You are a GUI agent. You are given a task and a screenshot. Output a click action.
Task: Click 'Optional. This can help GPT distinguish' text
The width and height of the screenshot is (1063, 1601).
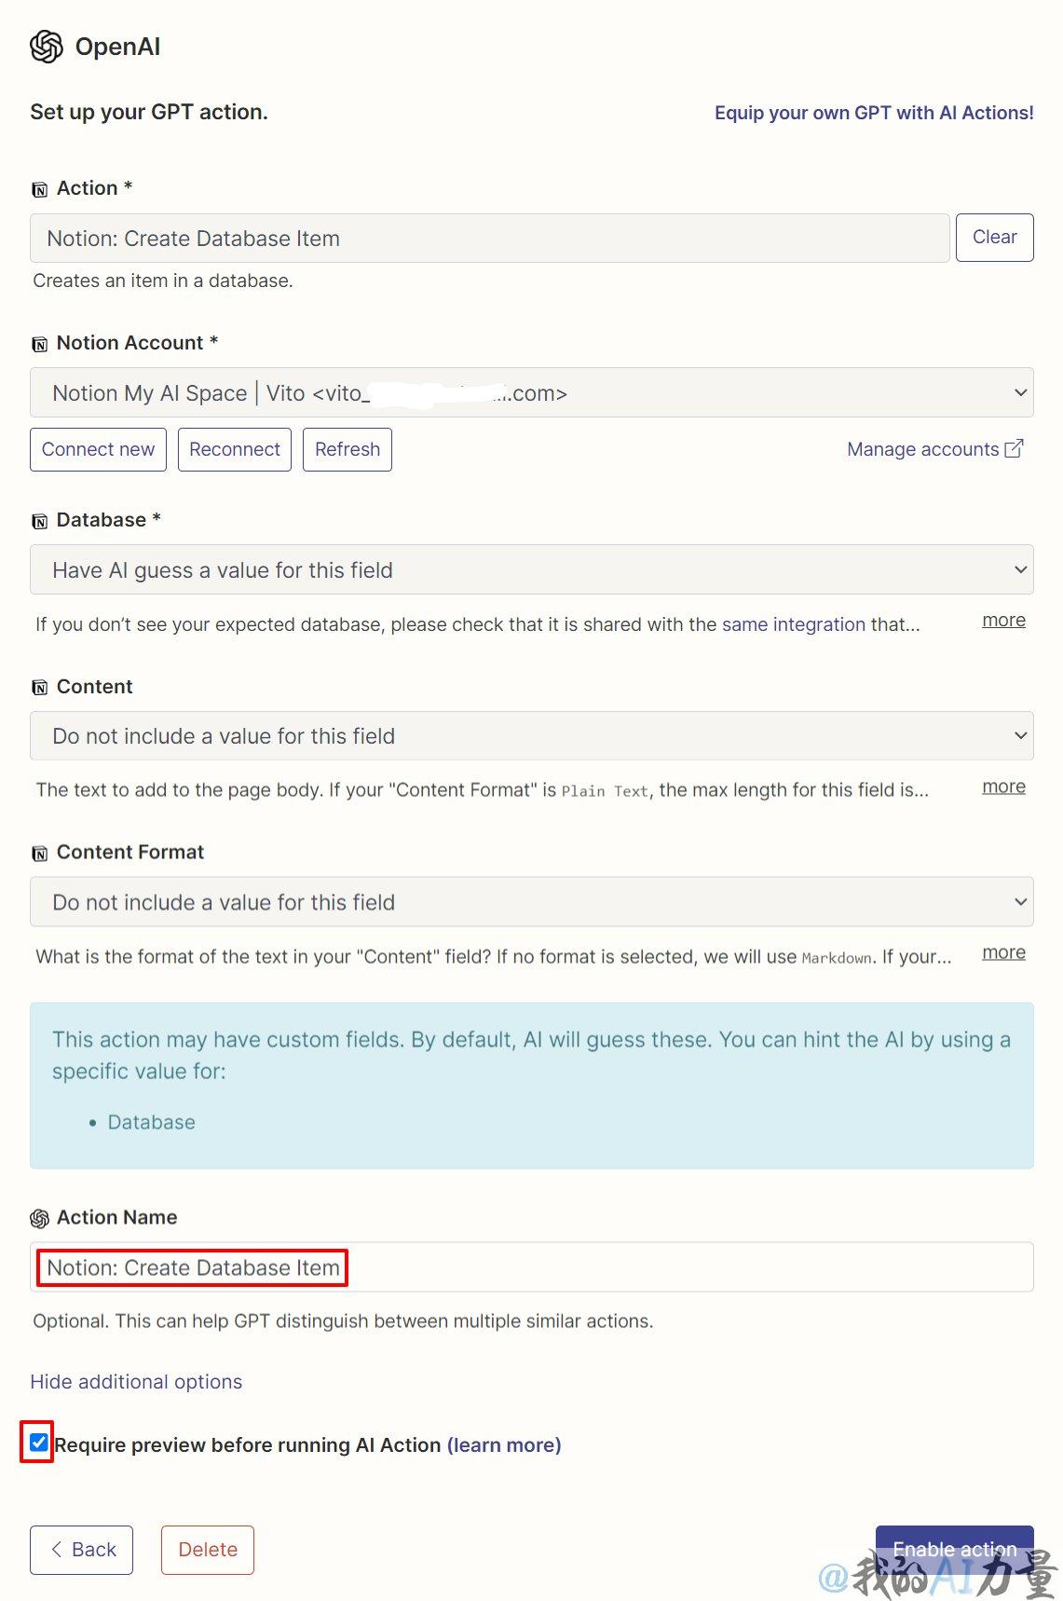[343, 1320]
